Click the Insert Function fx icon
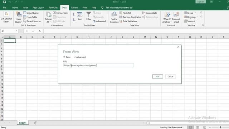The height and width of the screenshot is (129, 229). point(40,31)
